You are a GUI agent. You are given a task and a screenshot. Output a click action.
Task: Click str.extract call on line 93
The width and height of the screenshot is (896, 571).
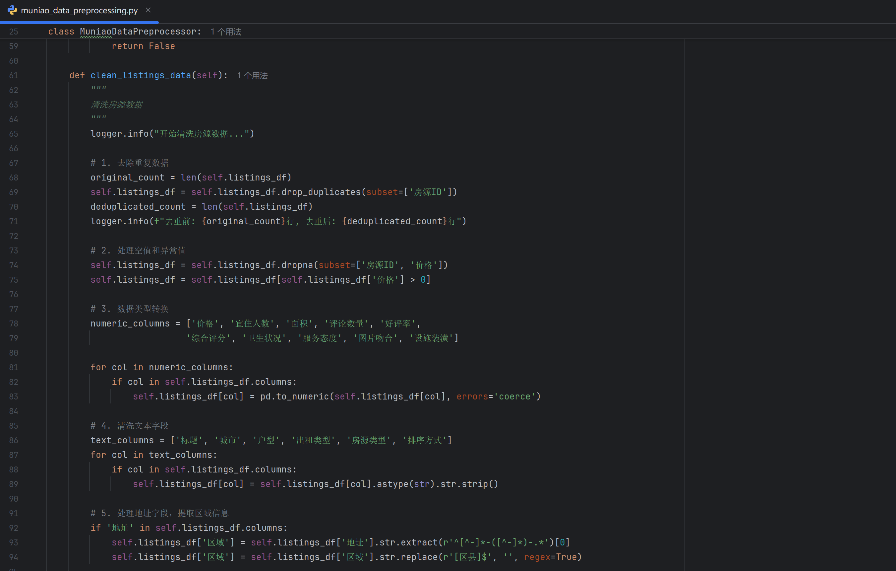click(409, 543)
